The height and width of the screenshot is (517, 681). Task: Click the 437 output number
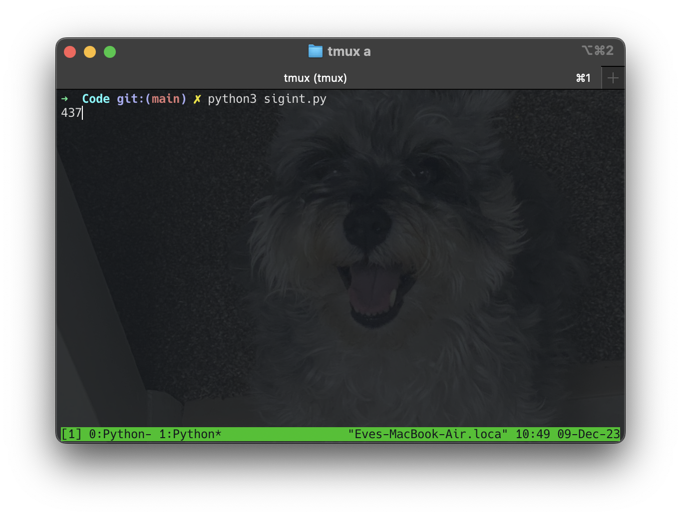click(71, 113)
